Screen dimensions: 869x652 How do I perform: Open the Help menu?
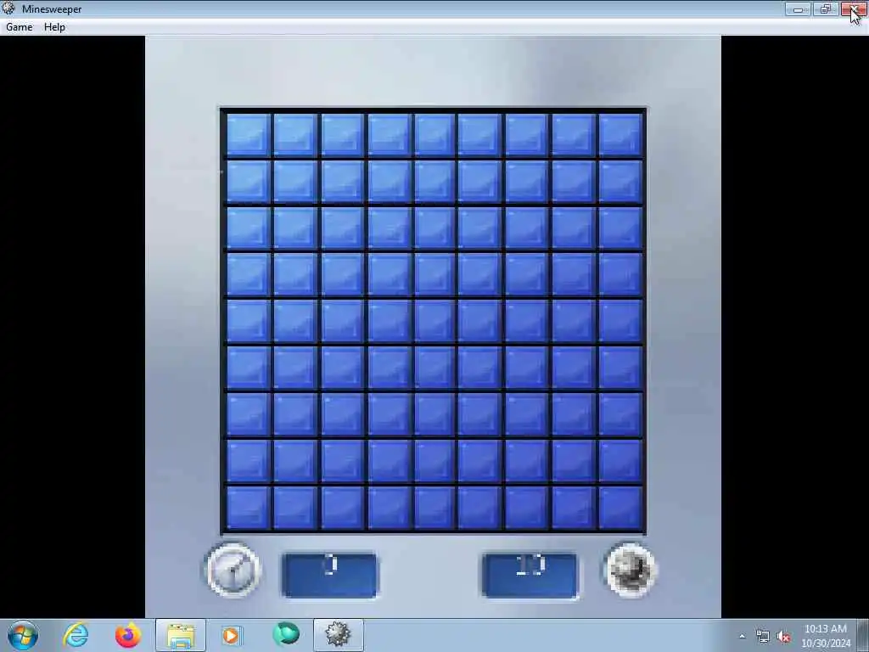[54, 26]
